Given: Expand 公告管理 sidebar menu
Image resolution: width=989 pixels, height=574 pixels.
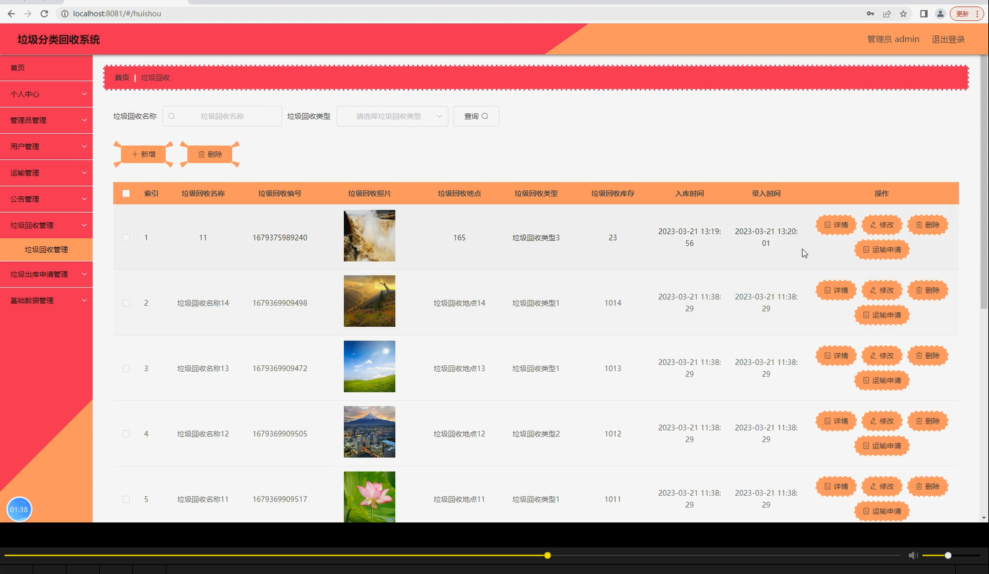Looking at the screenshot, I should (x=46, y=199).
